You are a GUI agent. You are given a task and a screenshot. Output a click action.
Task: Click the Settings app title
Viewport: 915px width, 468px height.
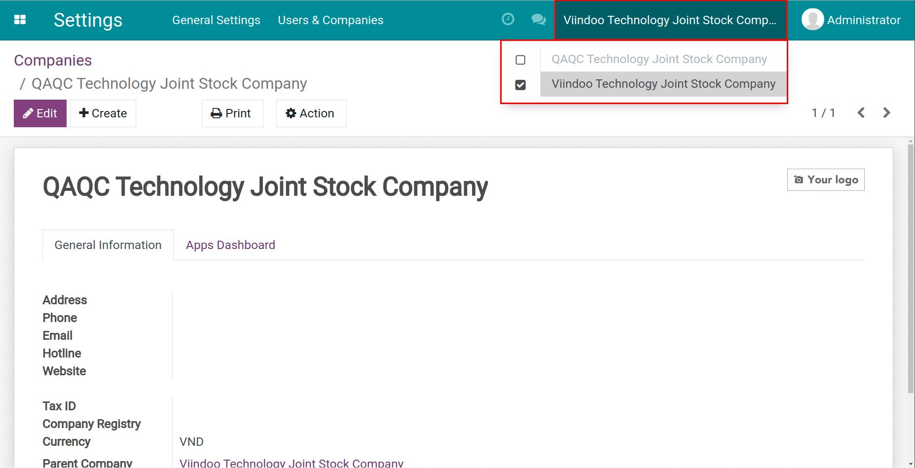pyautogui.click(x=88, y=20)
